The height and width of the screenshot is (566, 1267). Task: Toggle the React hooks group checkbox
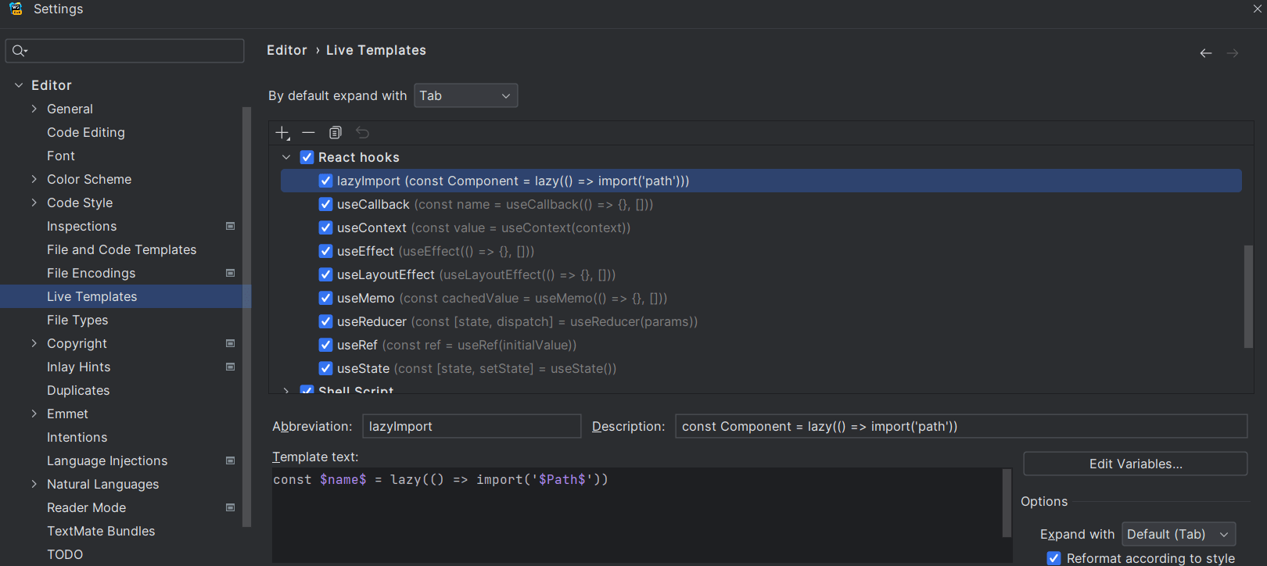(307, 157)
